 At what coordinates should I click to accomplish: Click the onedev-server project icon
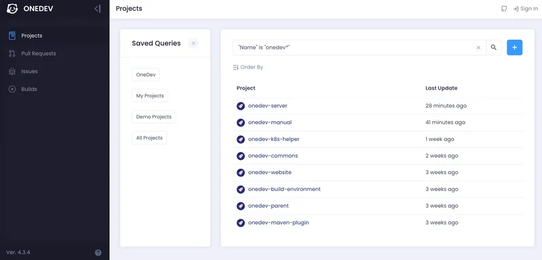(241, 106)
